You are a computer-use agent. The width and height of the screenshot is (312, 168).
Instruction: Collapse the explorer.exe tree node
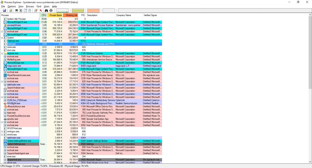2,53
